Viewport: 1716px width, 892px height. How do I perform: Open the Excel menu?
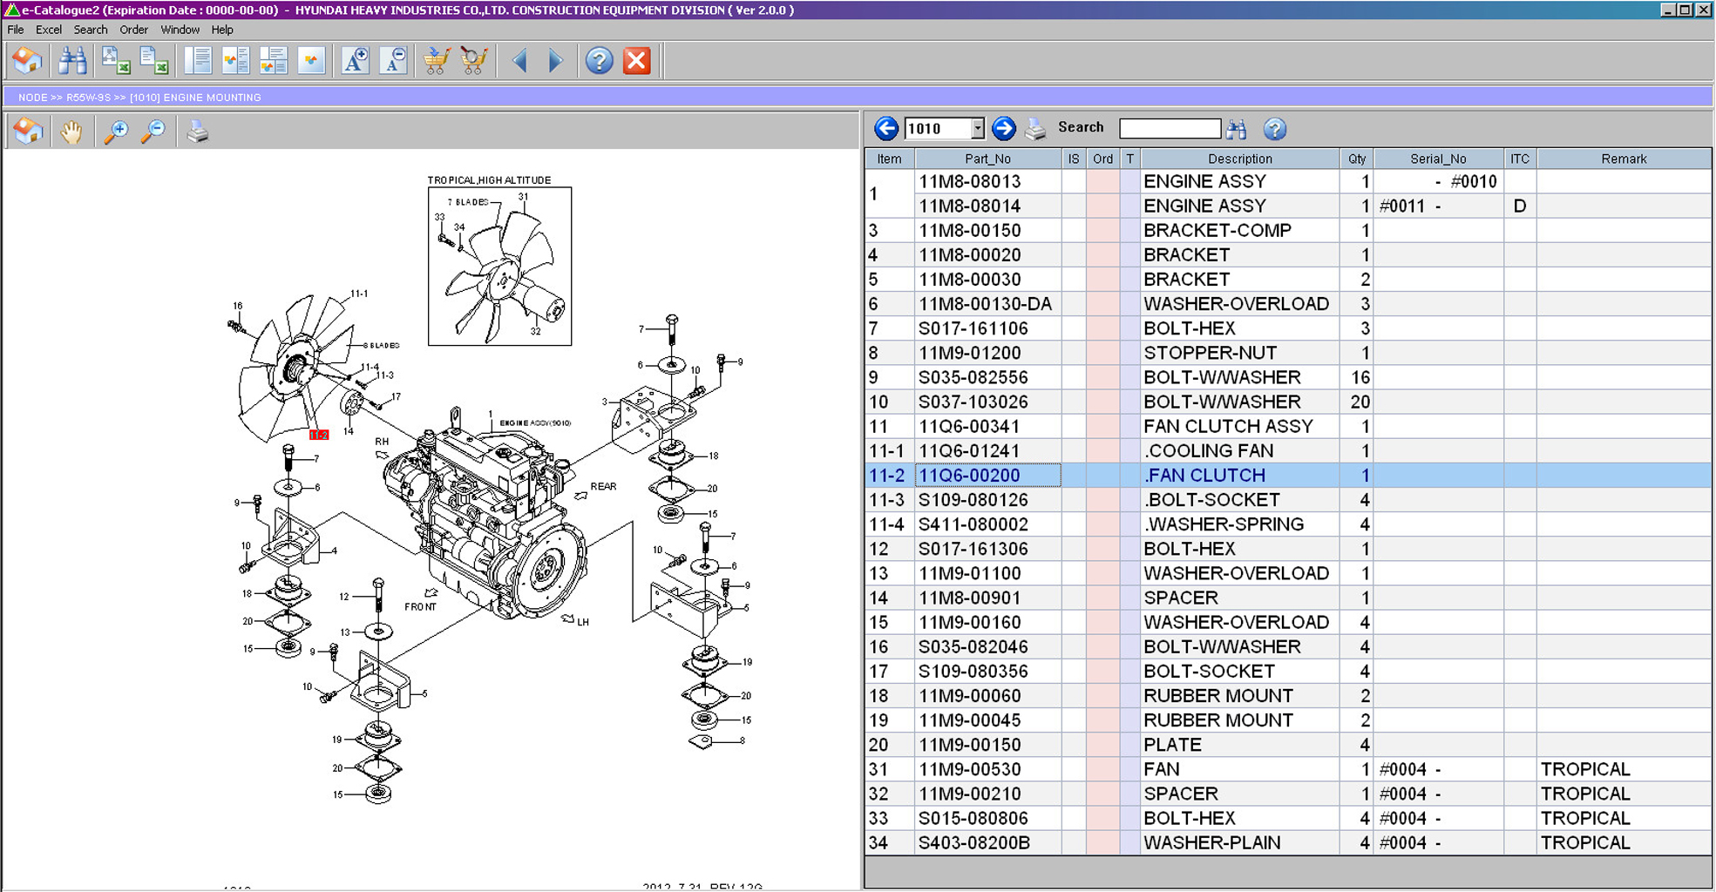point(48,30)
